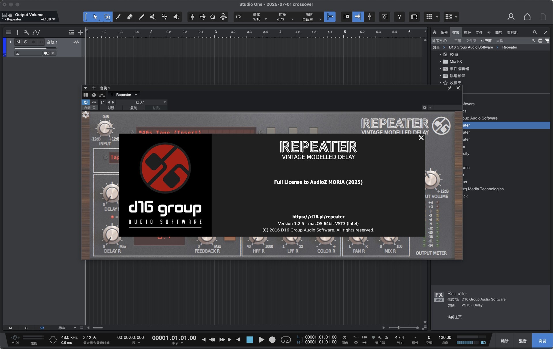Image resolution: width=553 pixels, height=349 pixels.
Task: Sort browser by 类型
Action: point(500,41)
